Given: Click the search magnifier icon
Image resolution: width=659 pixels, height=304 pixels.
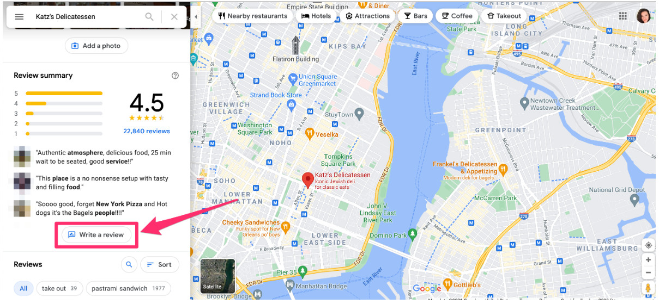Looking at the screenshot, I should click(149, 17).
